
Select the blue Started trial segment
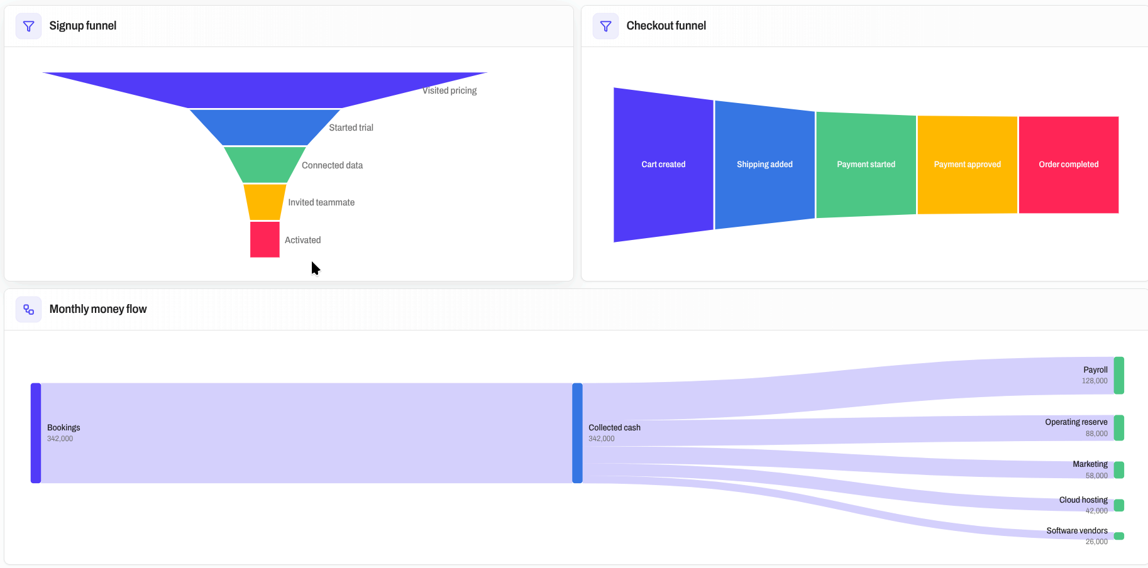pos(265,128)
